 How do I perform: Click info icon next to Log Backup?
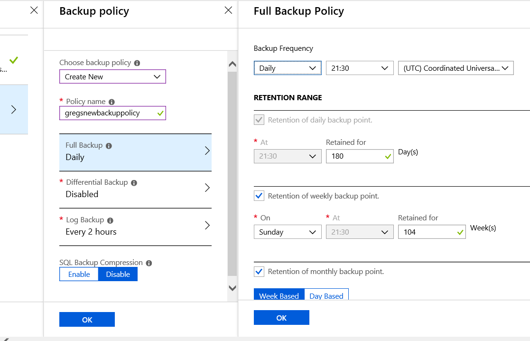point(110,220)
